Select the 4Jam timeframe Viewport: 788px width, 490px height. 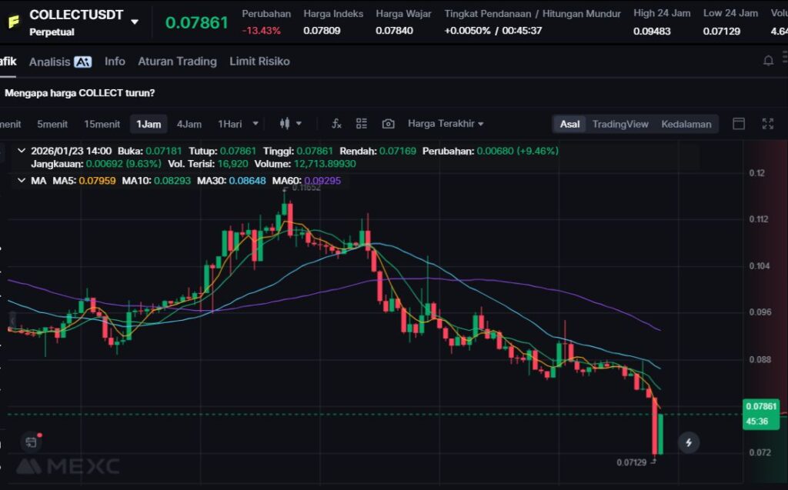click(189, 124)
